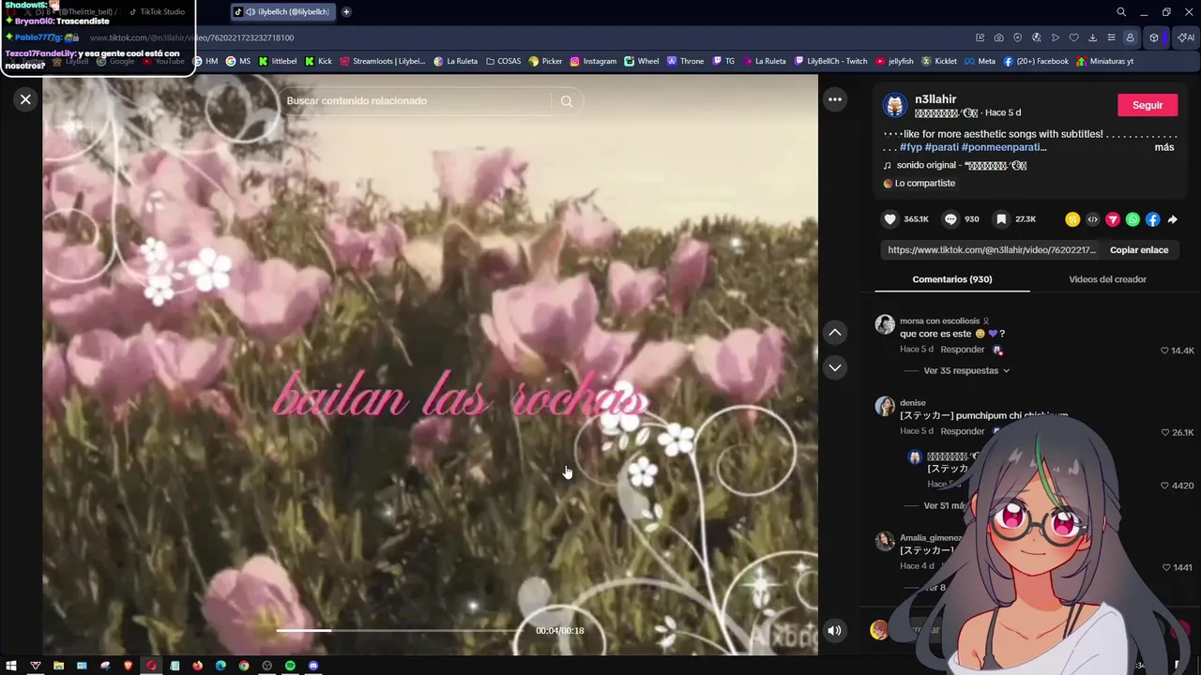Open browser search in top bar
The image size is (1201, 675).
1120,12
